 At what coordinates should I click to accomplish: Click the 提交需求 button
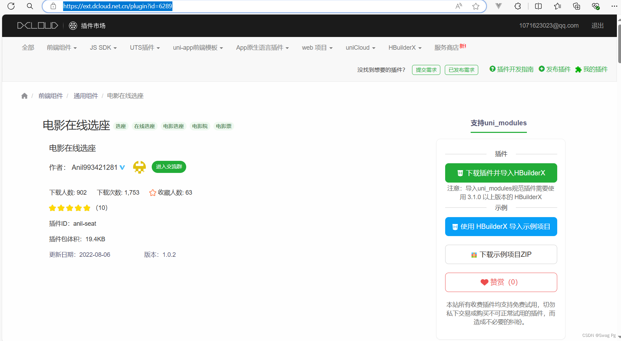coord(426,70)
